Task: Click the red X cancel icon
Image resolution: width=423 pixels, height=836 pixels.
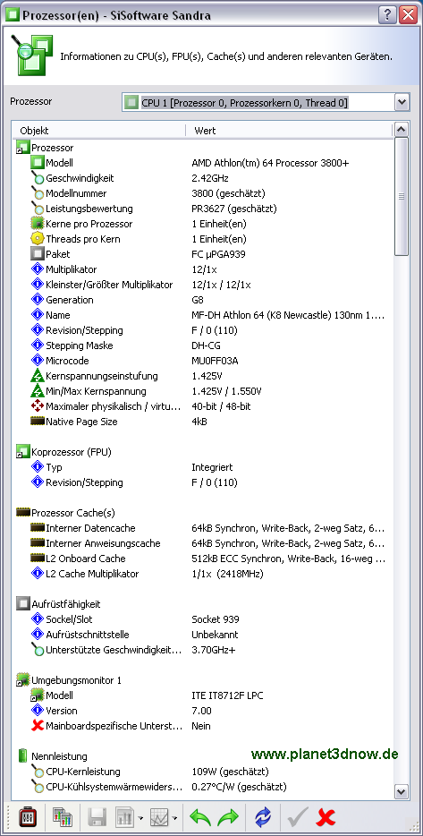Action: pos(325,817)
